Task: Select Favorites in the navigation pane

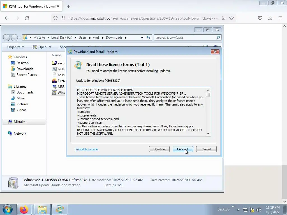Action: tap(20, 57)
